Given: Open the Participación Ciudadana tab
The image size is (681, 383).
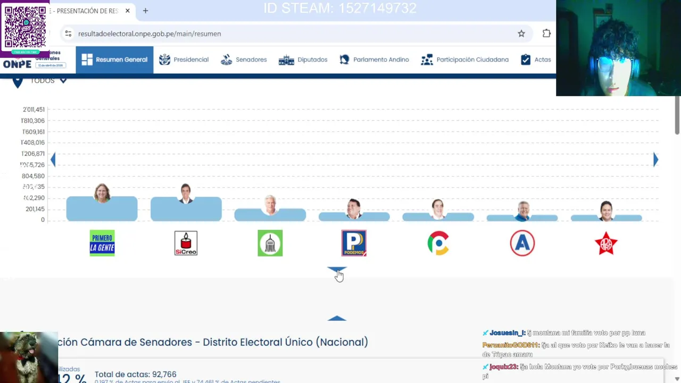Looking at the screenshot, I should coord(464,60).
